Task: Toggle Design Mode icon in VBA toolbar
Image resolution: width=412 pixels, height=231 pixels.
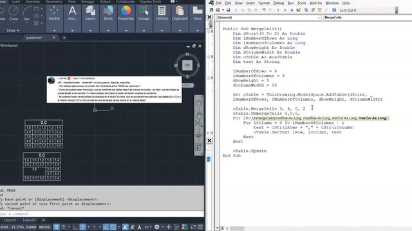Action: [x=299, y=10]
